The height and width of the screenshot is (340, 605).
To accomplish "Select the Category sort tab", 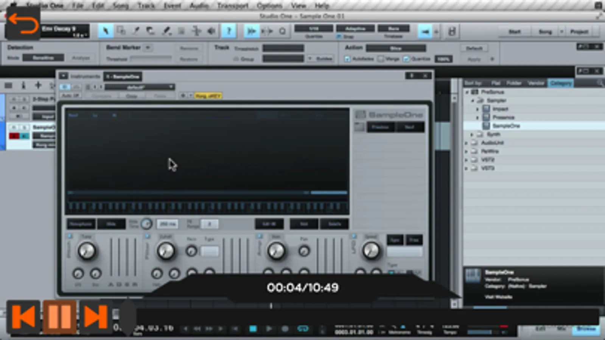I will (560, 83).
